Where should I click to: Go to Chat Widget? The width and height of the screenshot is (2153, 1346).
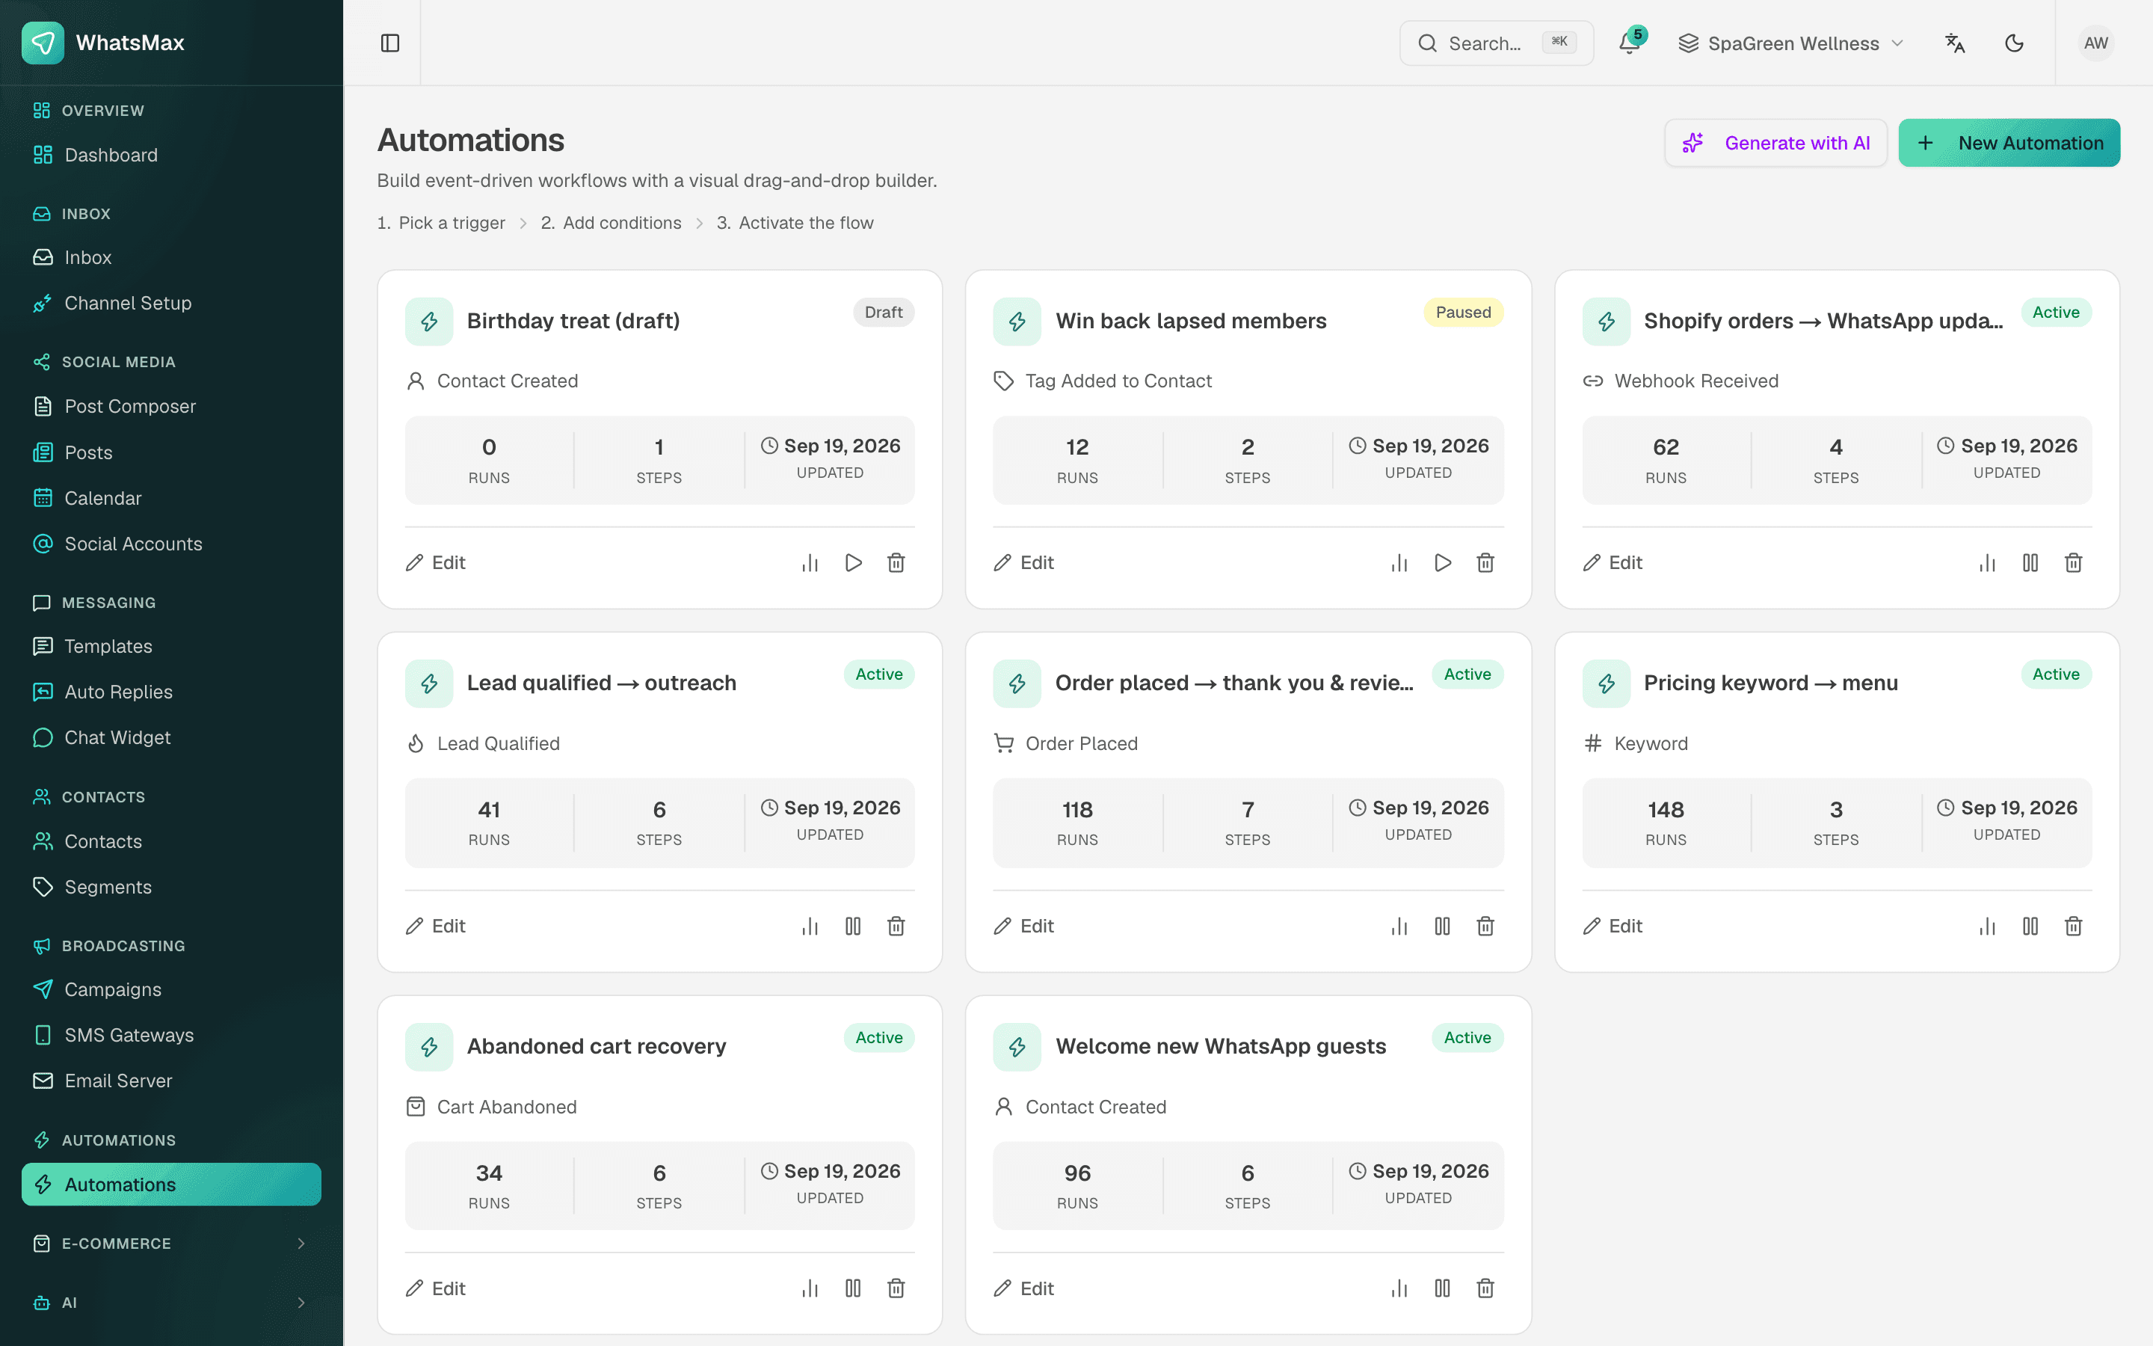(x=170, y=737)
